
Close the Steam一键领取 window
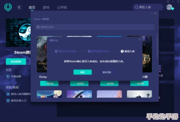point(155,13)
